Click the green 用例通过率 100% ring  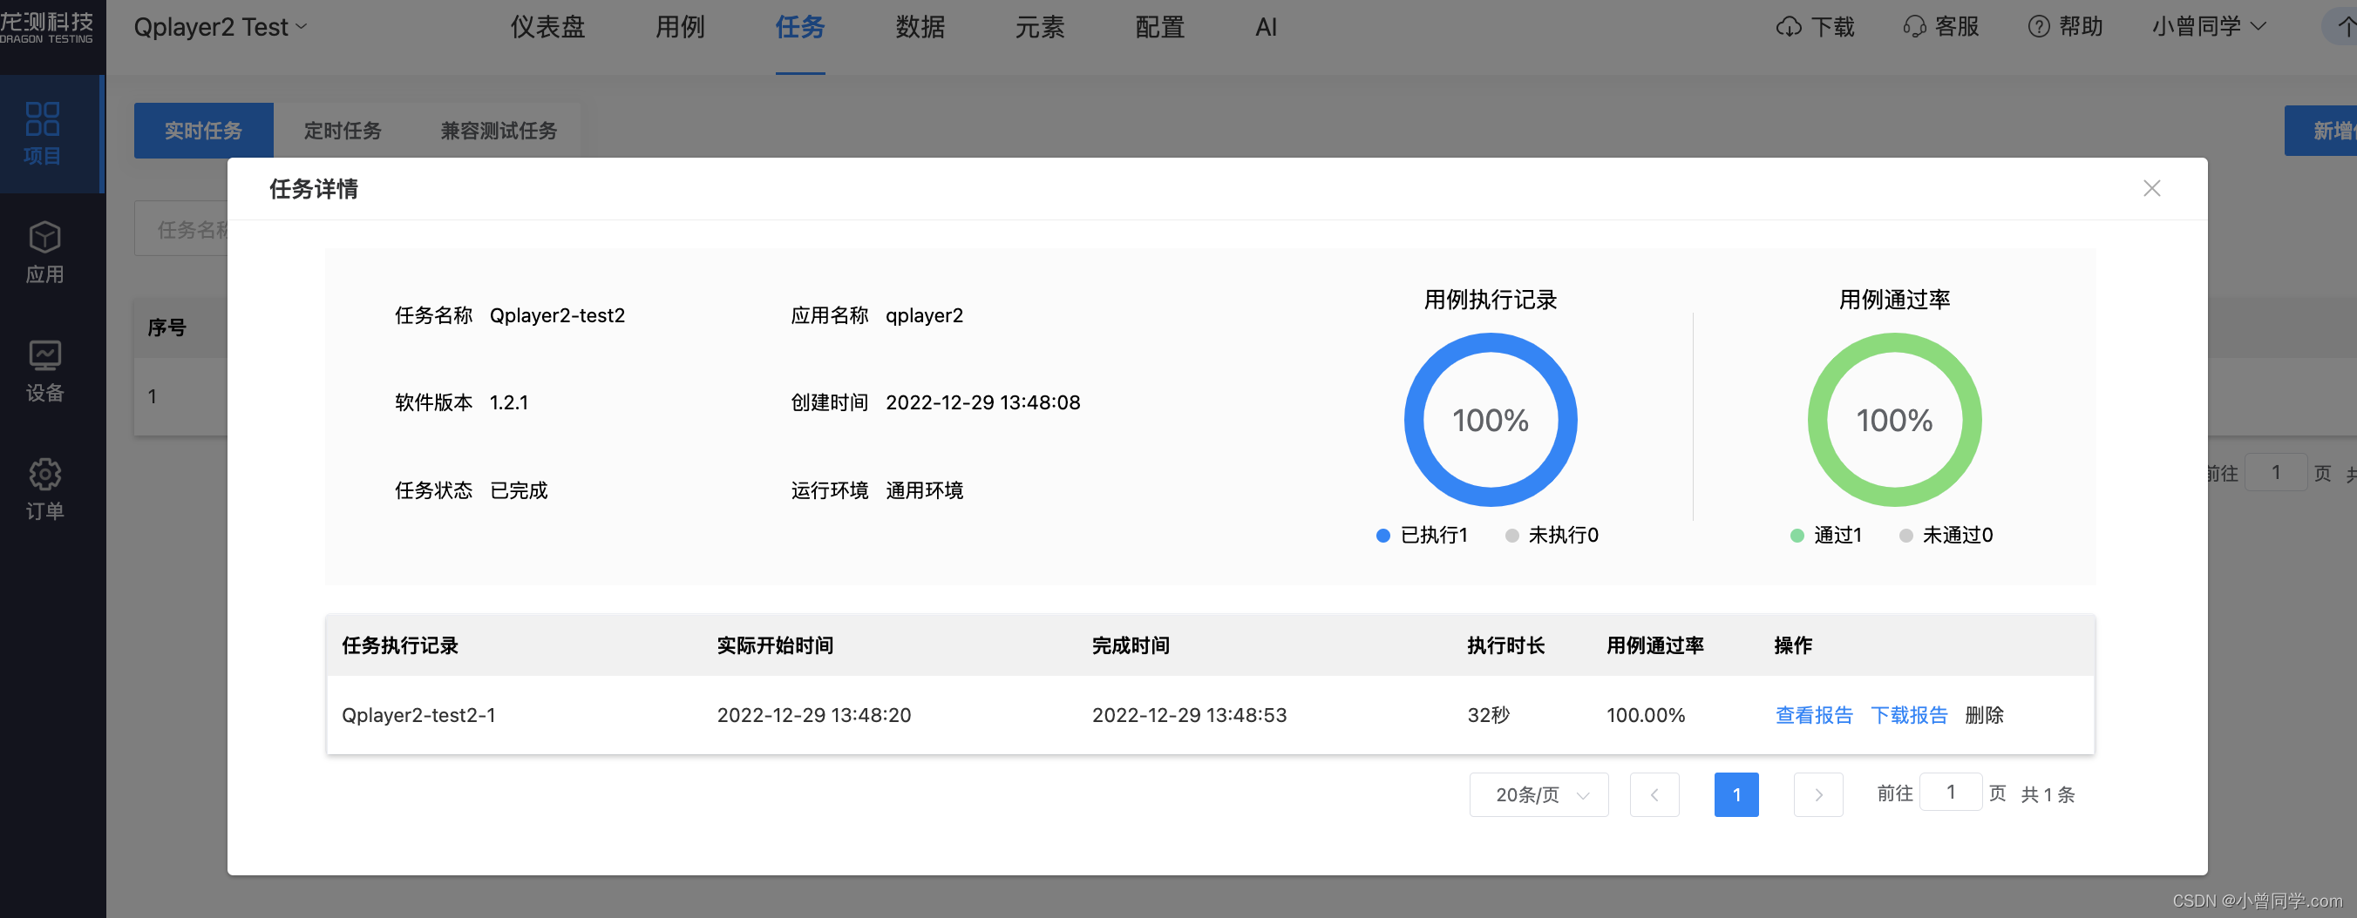click(1894, 420)
